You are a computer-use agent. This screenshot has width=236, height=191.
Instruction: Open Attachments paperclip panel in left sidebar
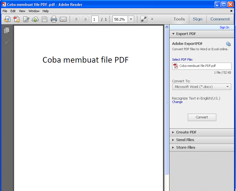click(x=6, y=43)
